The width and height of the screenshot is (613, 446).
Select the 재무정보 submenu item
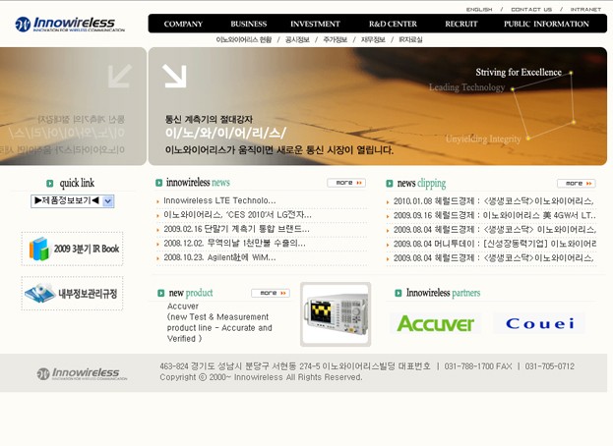(x=373, y=39)
